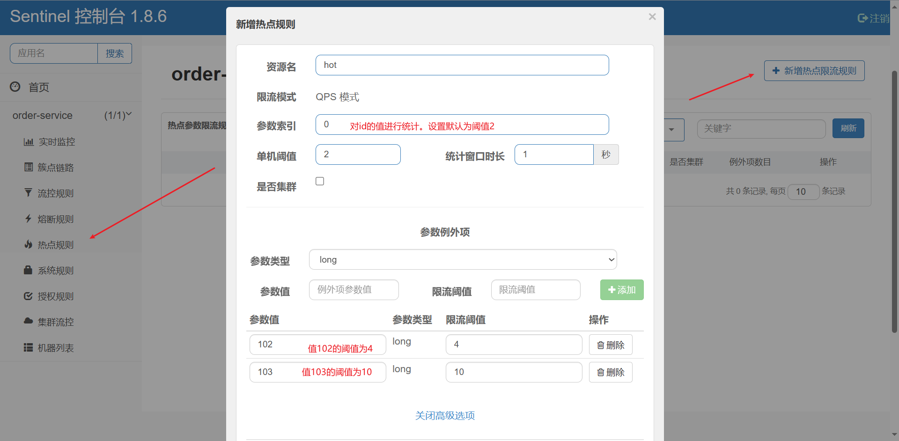Click the check-square icon for 授权规则
Screen dimensions: 899x441
pyautogui.click(x=29, y=296)
